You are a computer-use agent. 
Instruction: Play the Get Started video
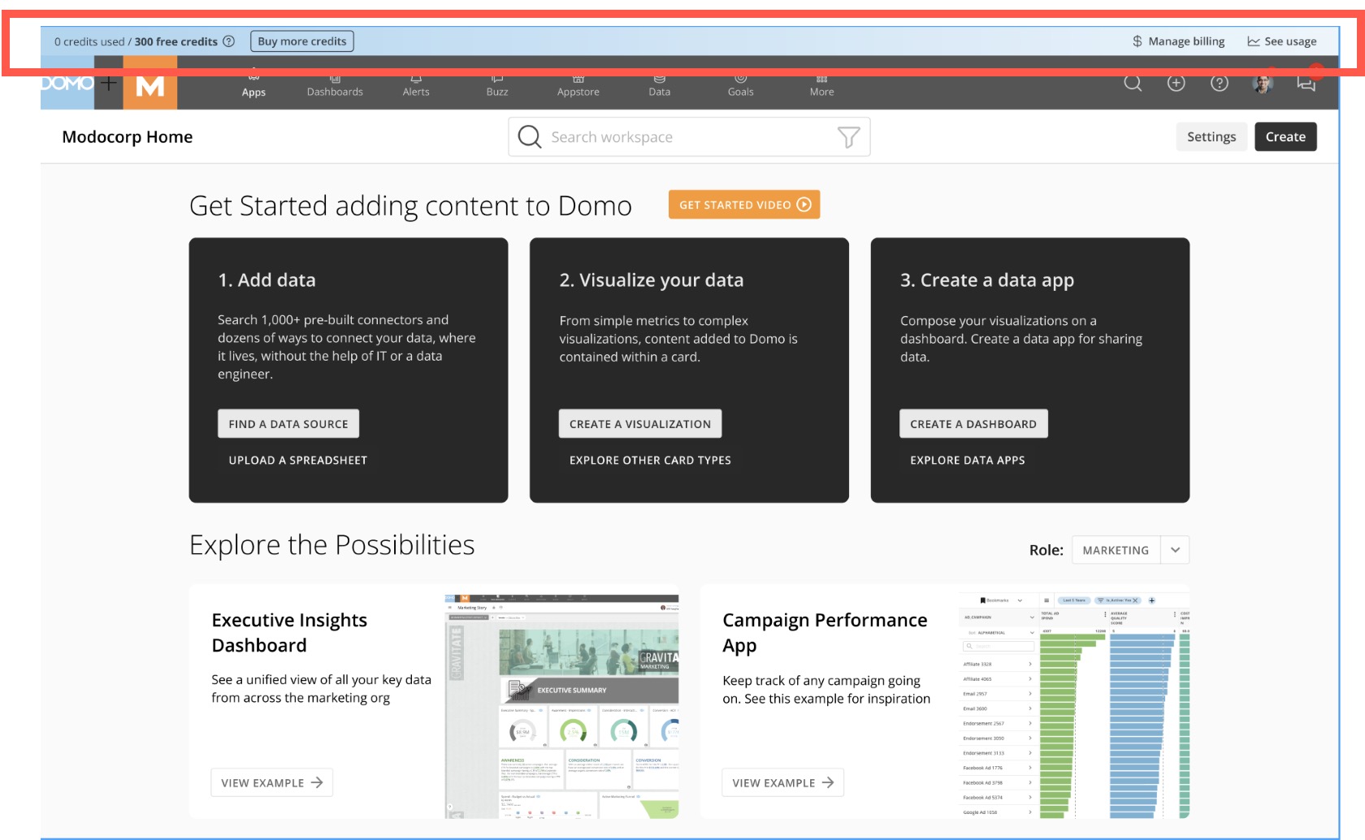[743, 205]
